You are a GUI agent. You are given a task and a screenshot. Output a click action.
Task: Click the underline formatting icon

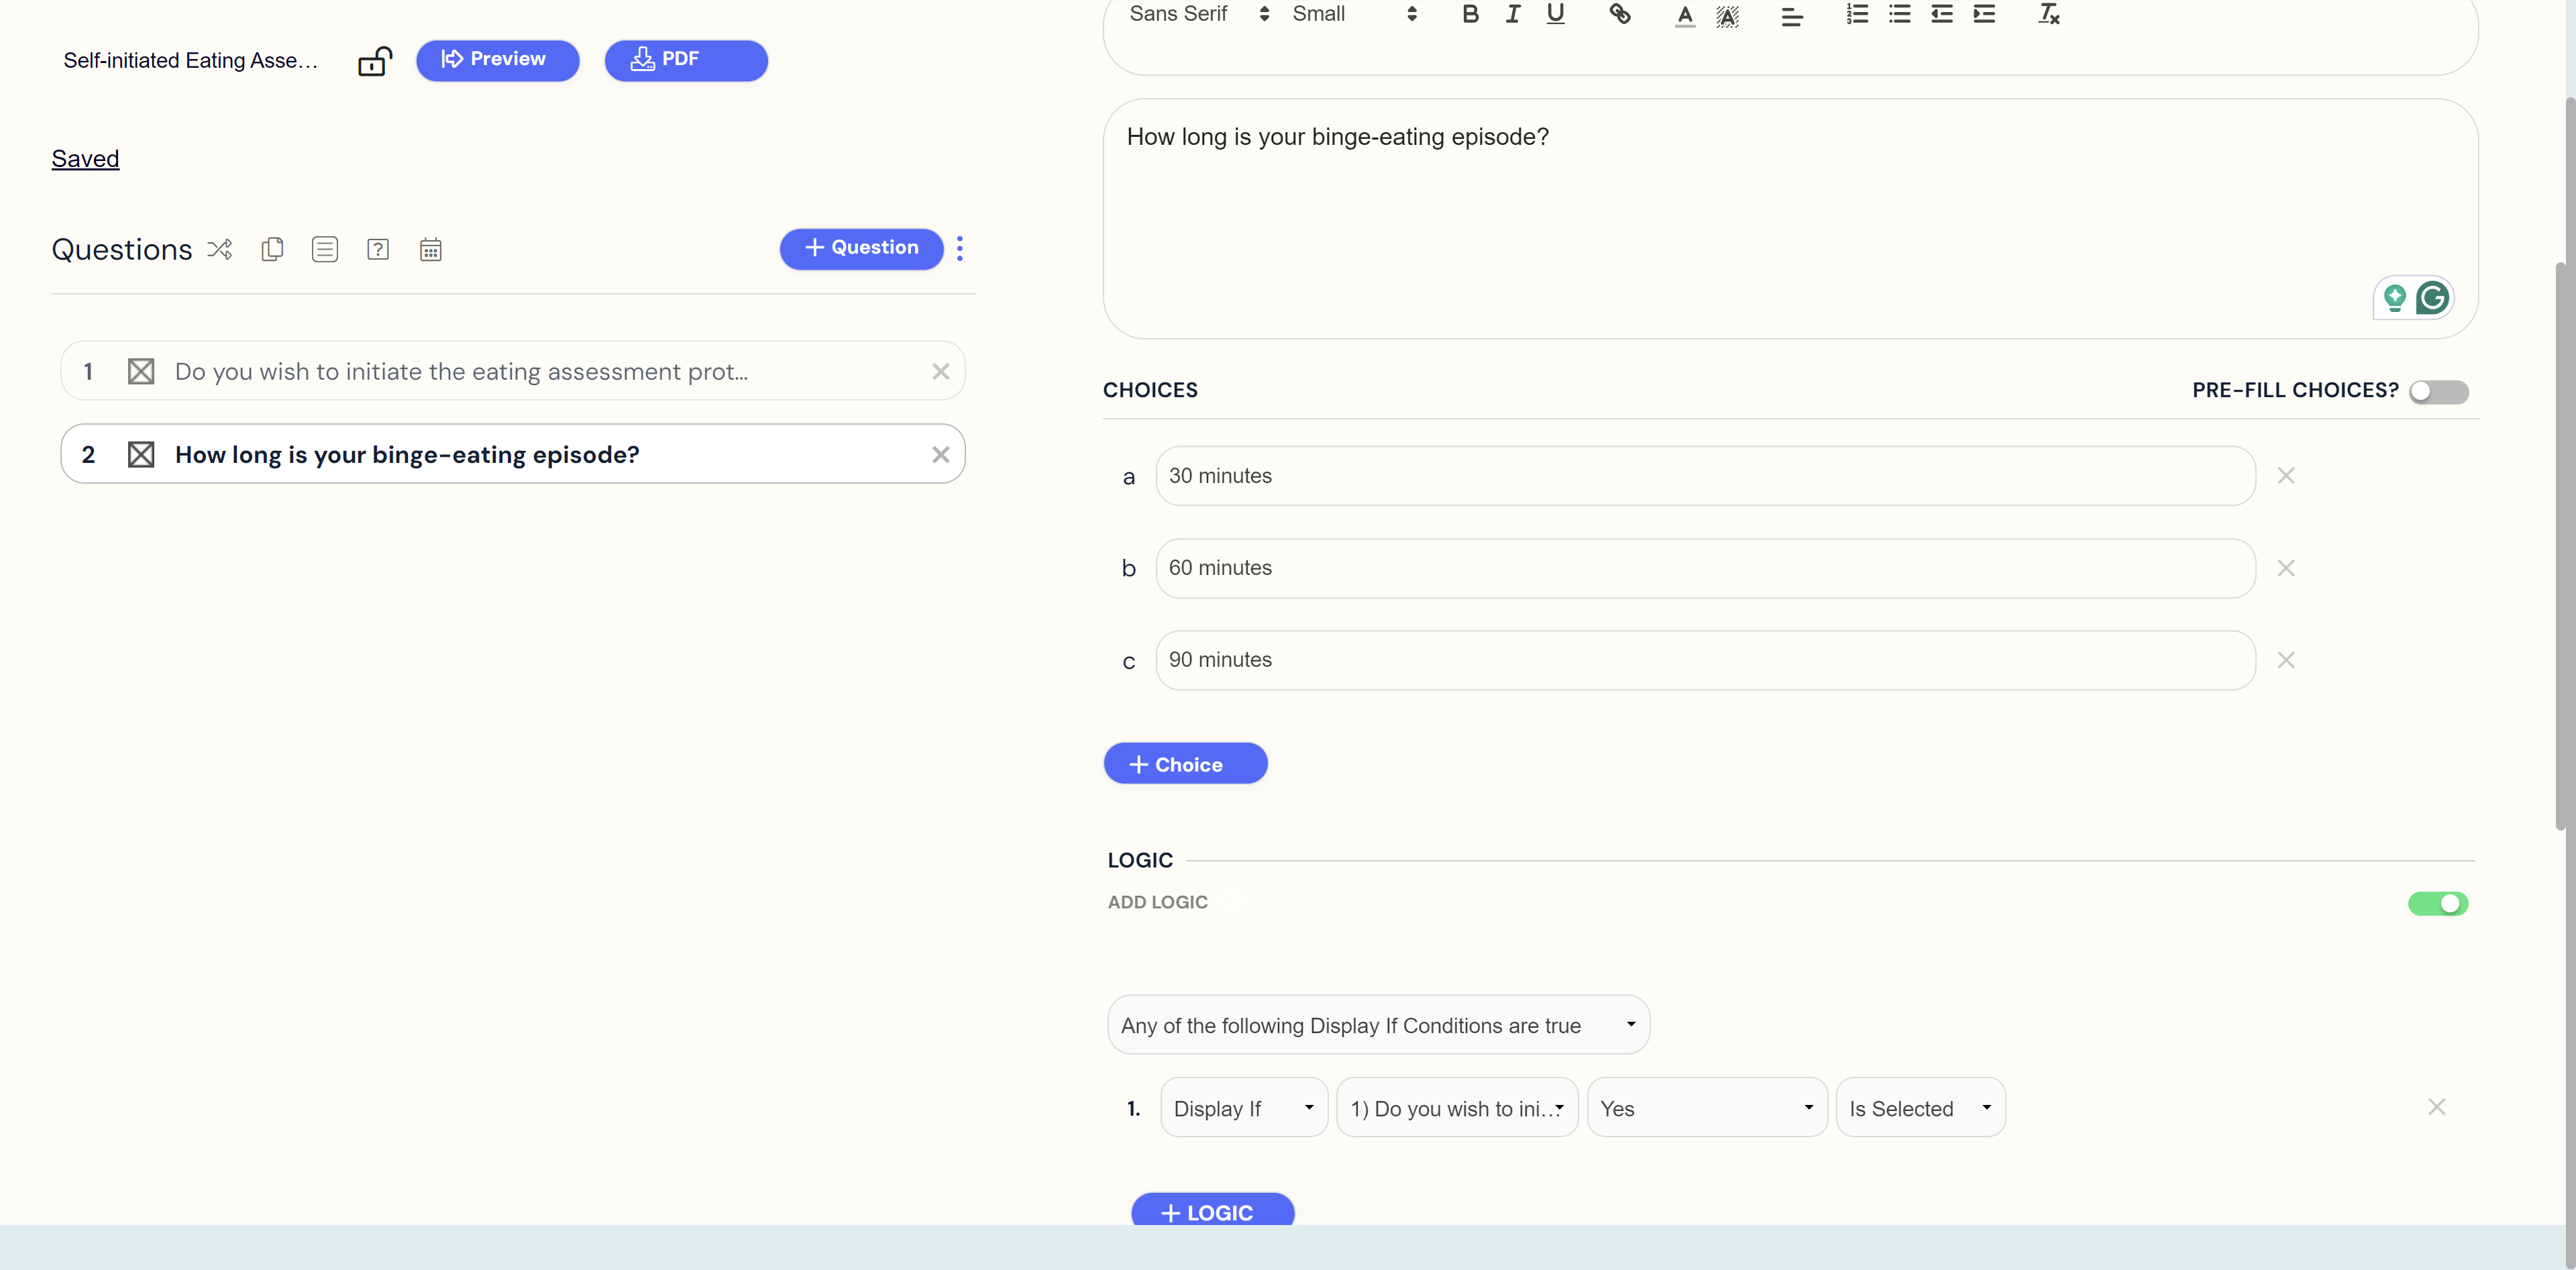pyautogui.click(x=1554, y=13)
